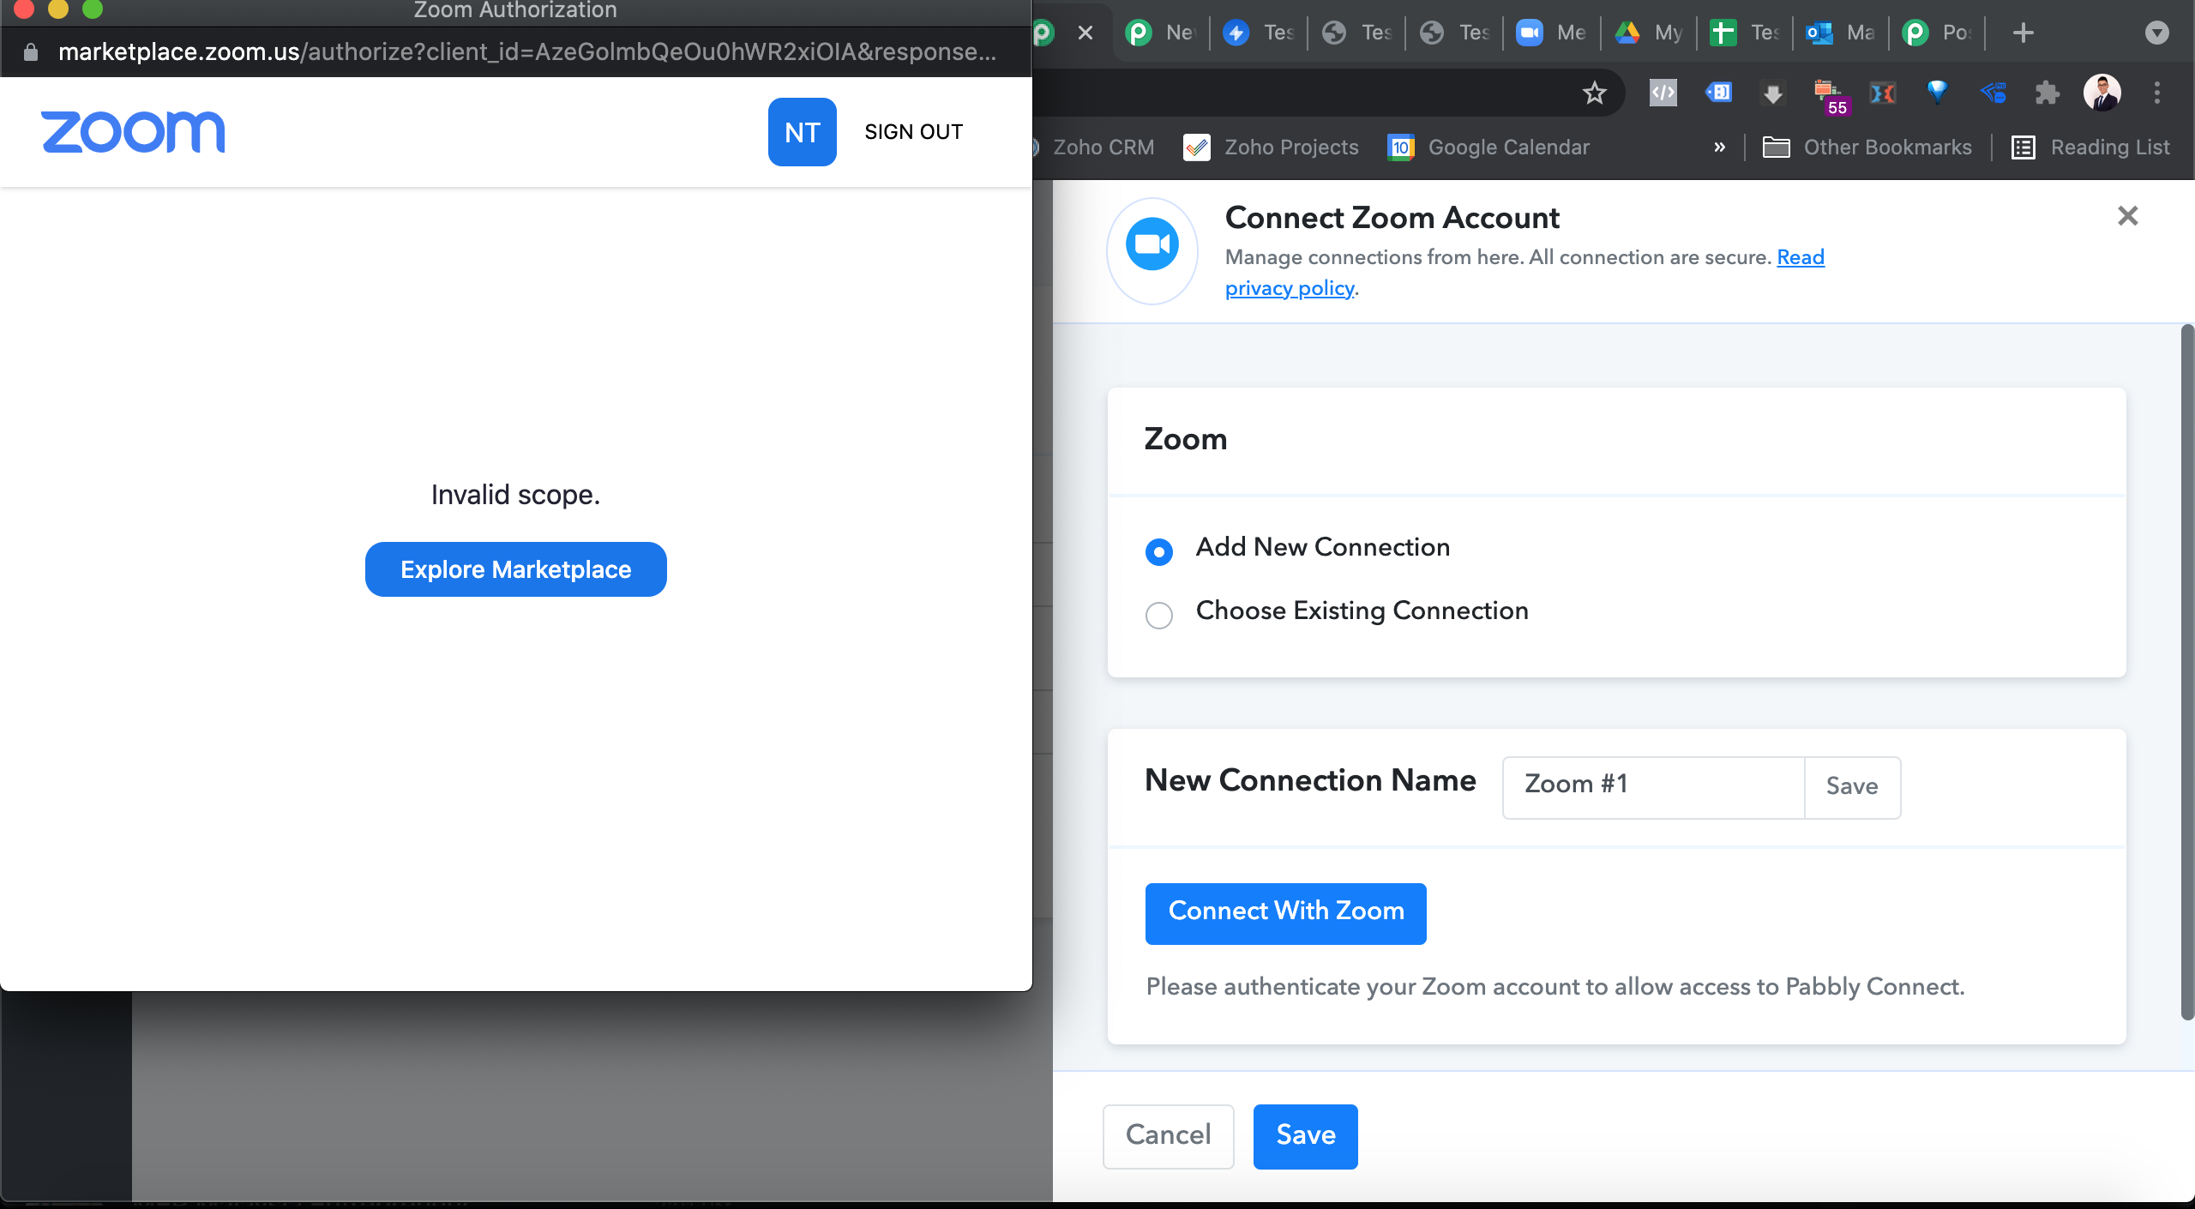Screen dimensions: 2195x1209
Task: Maximize the Zoom Authorization popup window
Action: [93, 9]
